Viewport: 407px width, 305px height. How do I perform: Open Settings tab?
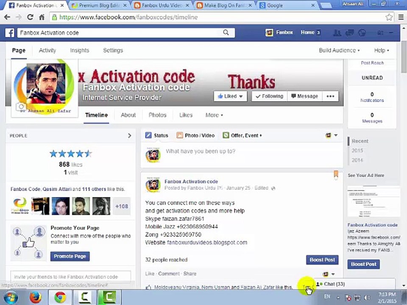click(x=113, y=50)
